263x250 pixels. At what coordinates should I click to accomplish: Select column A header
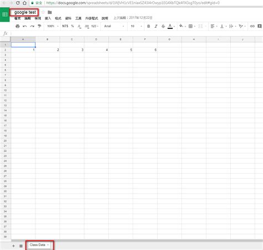pyautogui.click(x=23, y=39)
